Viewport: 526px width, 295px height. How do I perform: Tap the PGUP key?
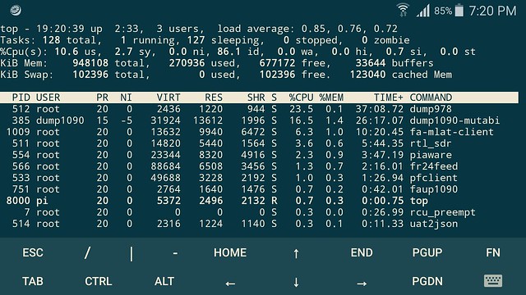coord(427,252)
